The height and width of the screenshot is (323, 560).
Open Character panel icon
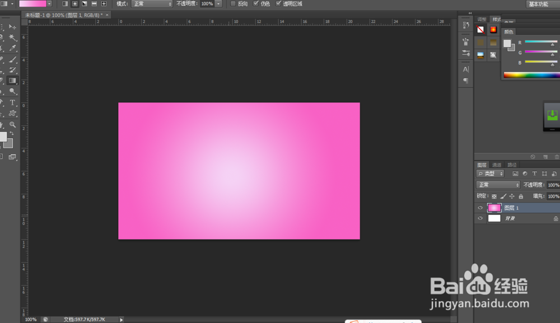pos(466,69)
